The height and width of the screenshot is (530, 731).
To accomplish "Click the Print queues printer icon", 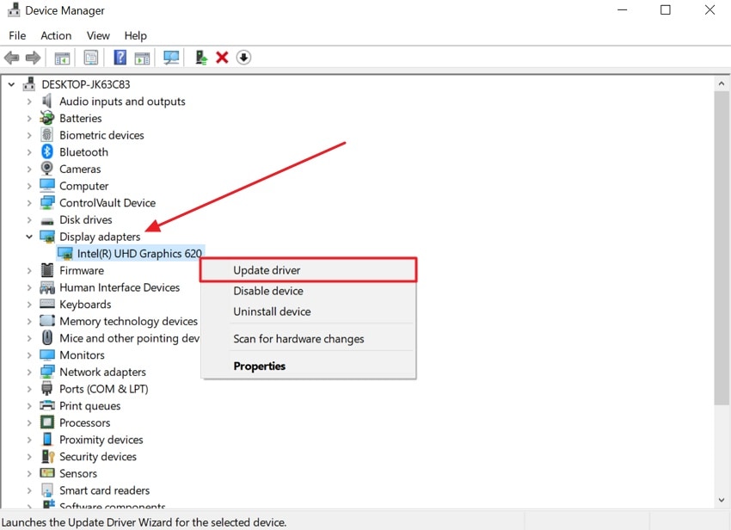I will [47, 405].
